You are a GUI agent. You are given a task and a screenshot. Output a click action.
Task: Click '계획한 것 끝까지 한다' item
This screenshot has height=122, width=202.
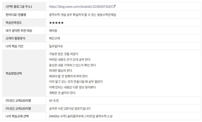(62, 93)
